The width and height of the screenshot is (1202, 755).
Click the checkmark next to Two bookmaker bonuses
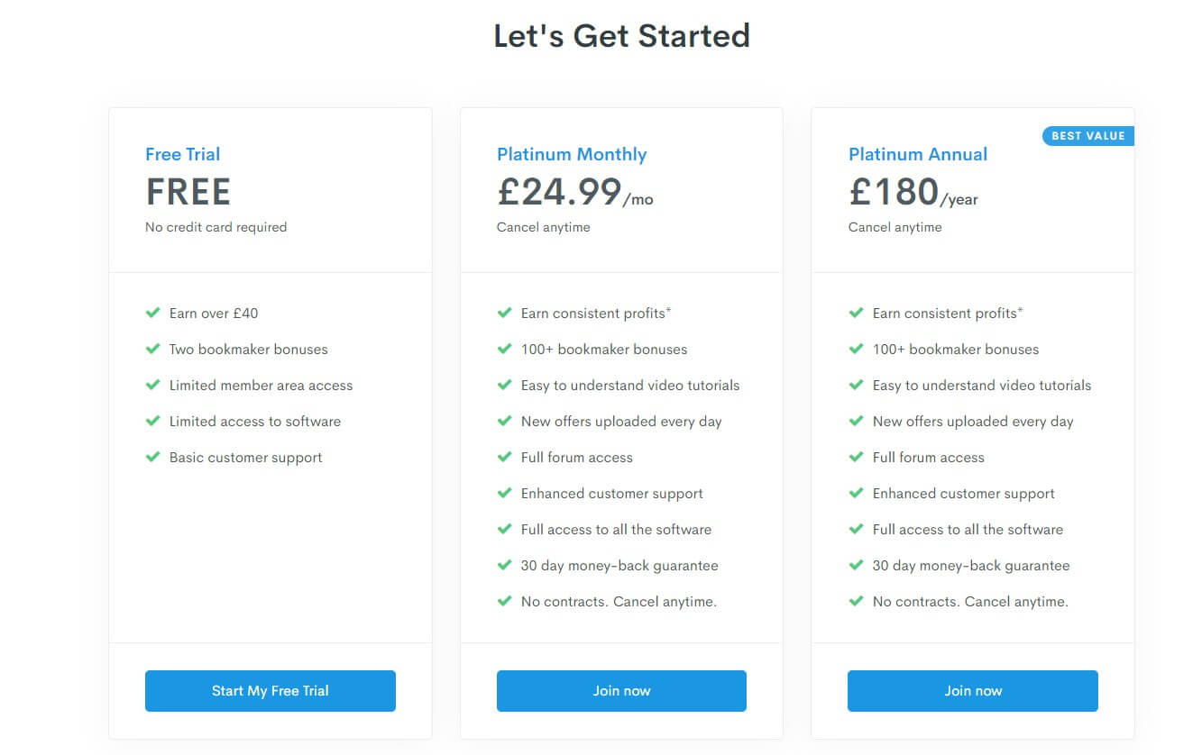click(152, 349)
